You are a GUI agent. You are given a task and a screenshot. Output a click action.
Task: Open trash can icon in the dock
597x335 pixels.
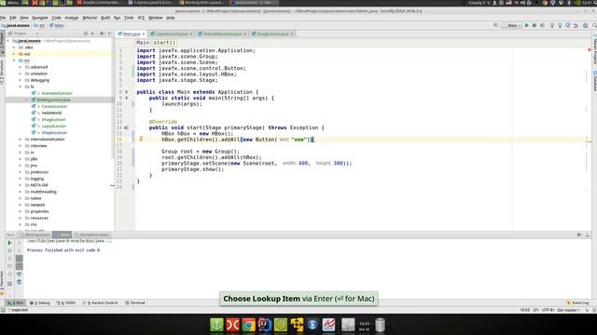point(380,325)
